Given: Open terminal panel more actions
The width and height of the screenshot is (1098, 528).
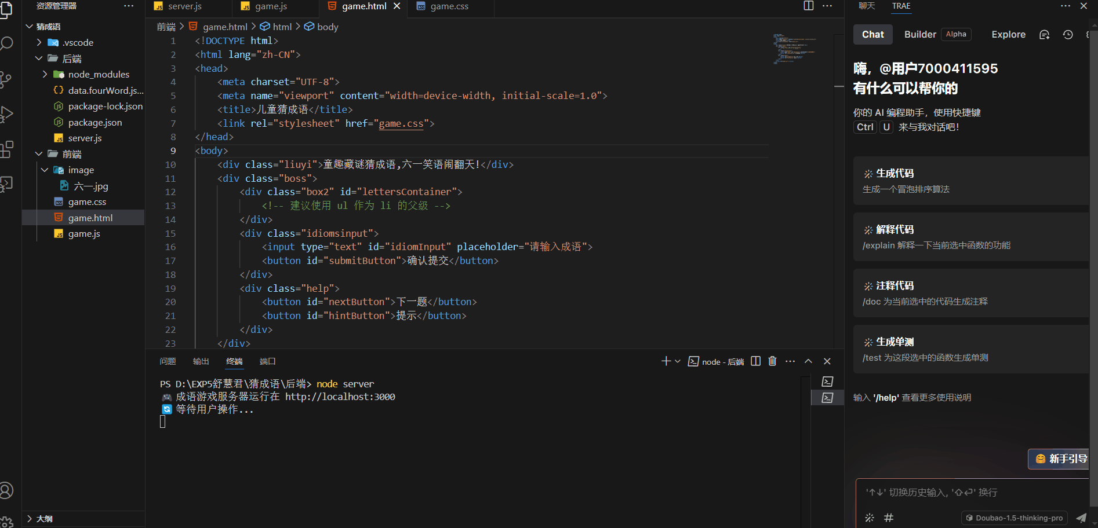Looking at the screenshot, I should (790, 361).
